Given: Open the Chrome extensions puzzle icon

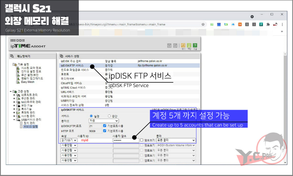Looking at the screenshot, I should click(x=268, y=24).
